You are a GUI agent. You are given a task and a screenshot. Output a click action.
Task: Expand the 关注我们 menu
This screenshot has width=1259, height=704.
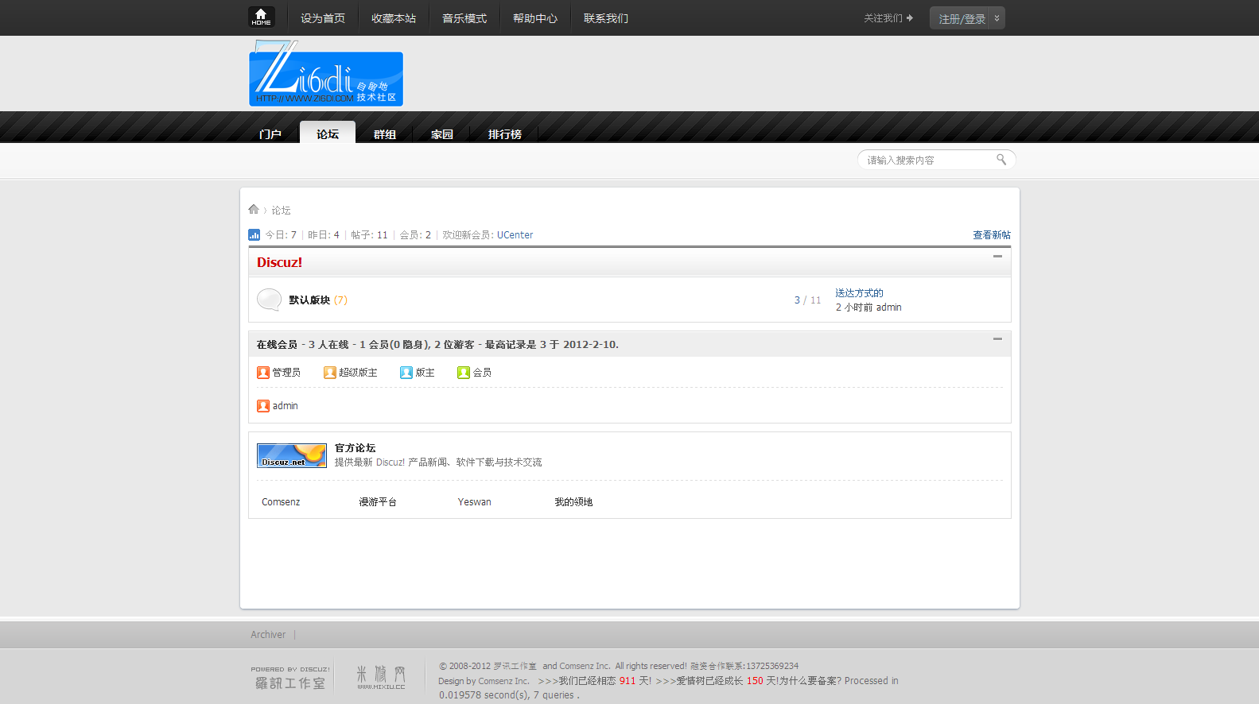click(888, 18)
